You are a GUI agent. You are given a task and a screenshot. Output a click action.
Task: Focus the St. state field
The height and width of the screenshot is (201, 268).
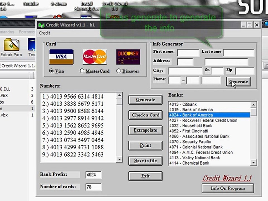point(217,71)
